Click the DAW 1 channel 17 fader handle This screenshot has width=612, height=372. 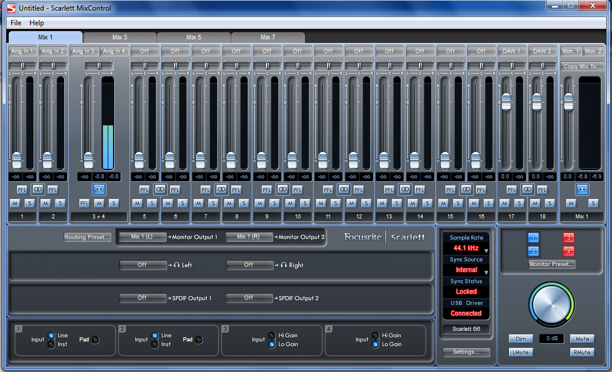[506, 102]
